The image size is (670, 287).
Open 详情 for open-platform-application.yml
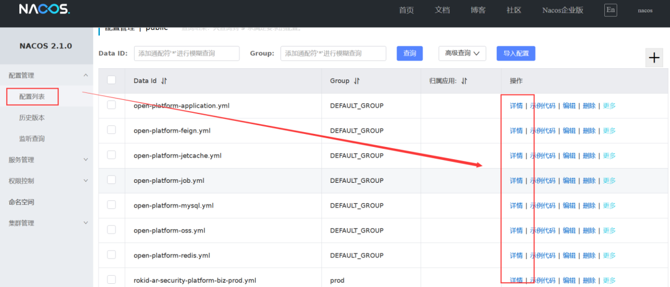coord(516,106)
